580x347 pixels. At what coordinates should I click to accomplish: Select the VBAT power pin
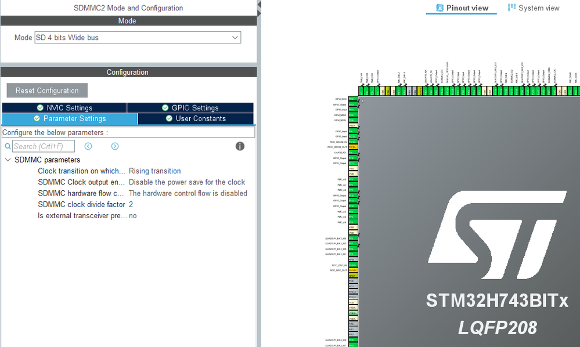(353, 126)
